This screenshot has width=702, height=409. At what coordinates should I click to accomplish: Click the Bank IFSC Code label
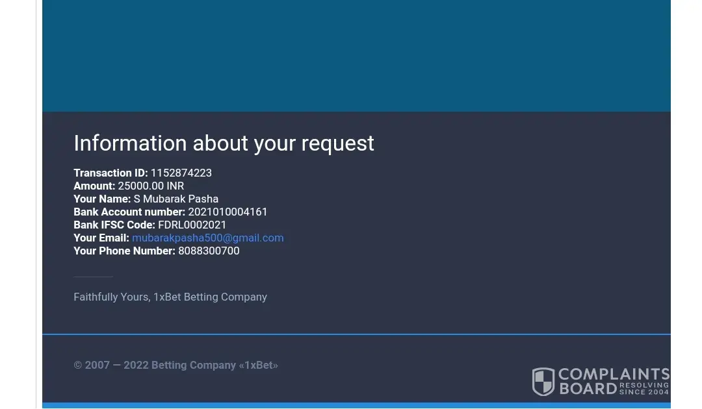coord(114,225)
